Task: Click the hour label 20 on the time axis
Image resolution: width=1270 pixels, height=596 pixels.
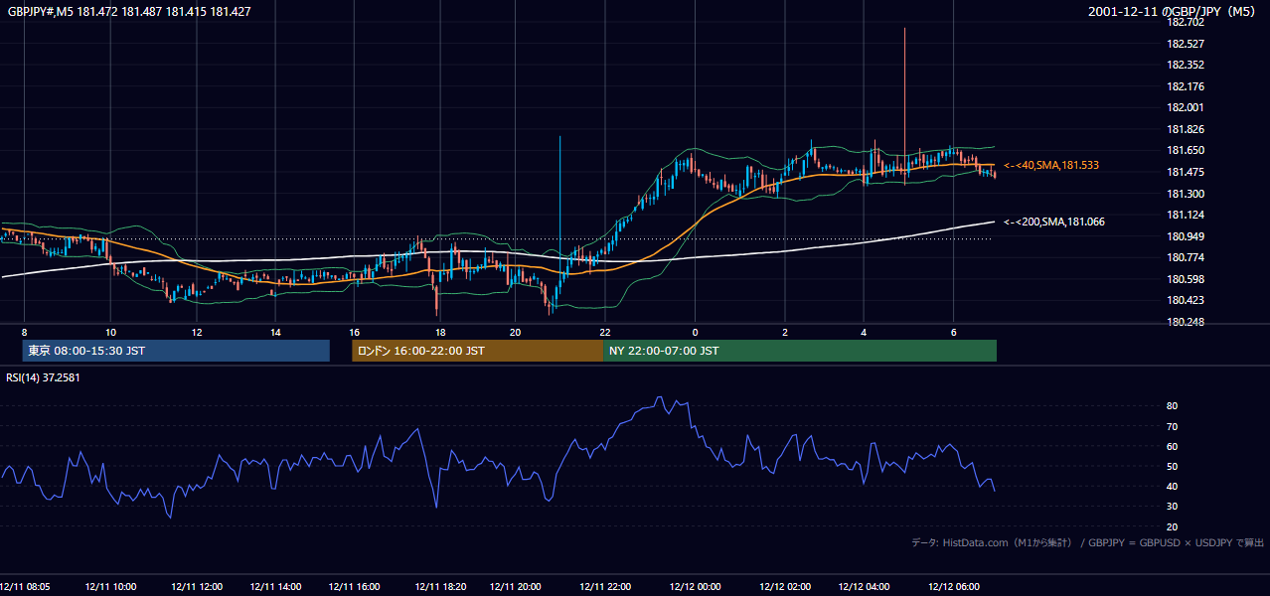Action: tap(515, 332)
